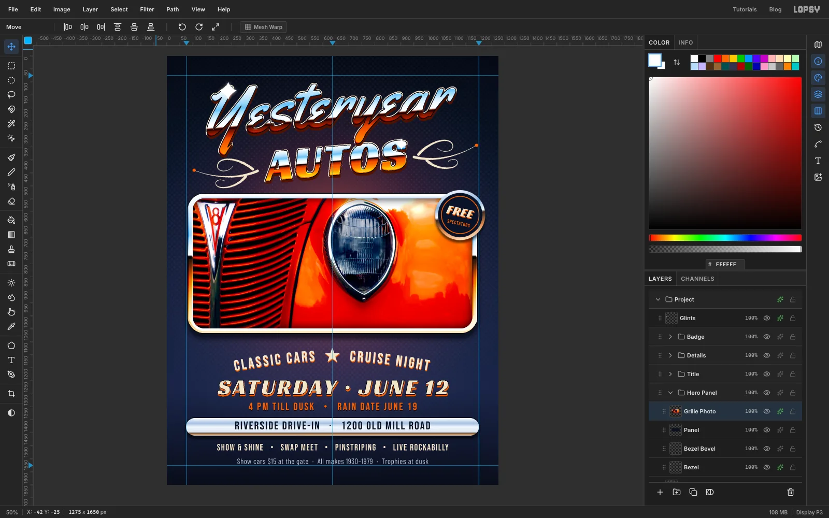Switch to the Info tab
This screenshot has width=829, height=518.
(x=685, y=42)
